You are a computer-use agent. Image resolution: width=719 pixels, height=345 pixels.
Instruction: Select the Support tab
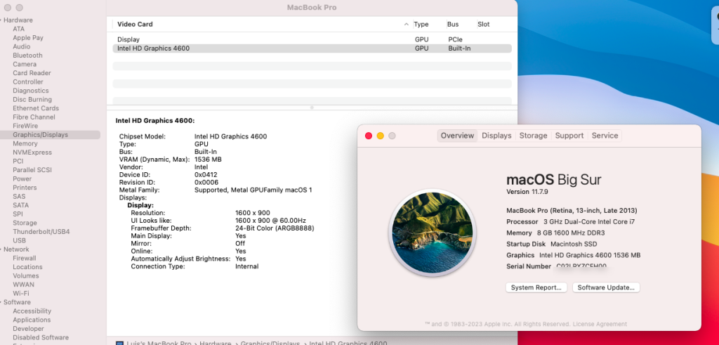click(x=569, y=136)
